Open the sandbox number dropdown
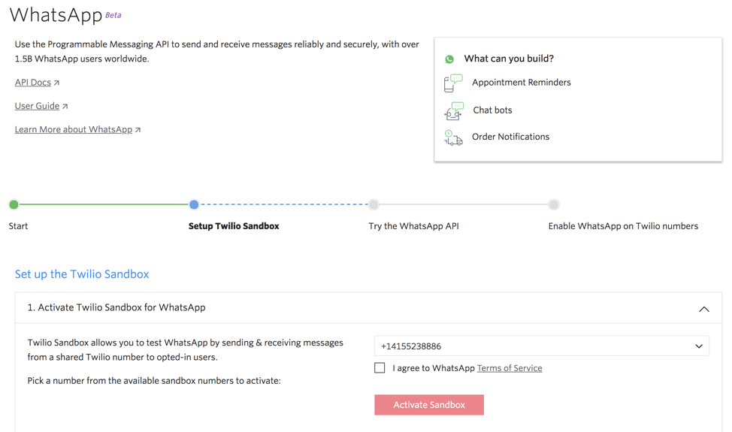Viewport: 732px width, 432px height. coord(541,346)
